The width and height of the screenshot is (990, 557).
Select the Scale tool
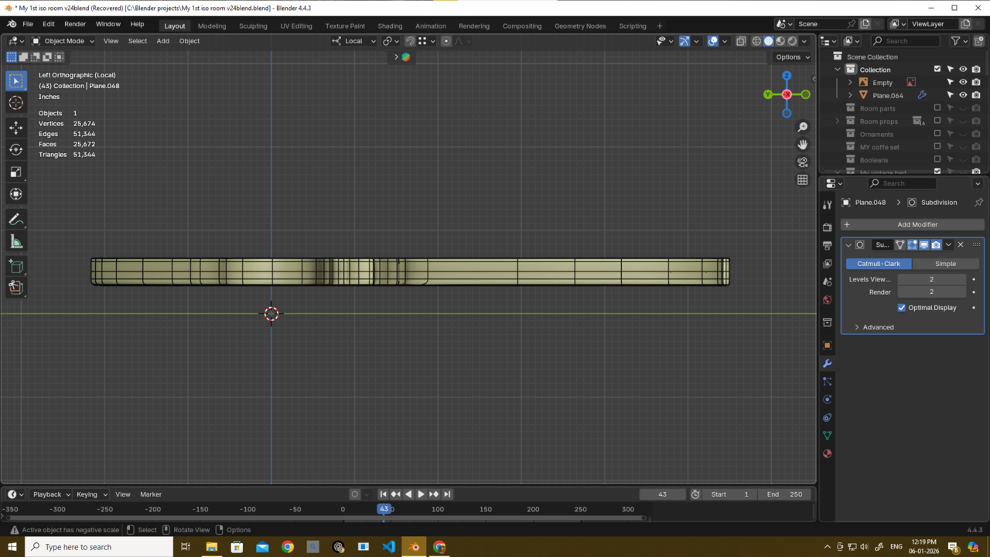15,172
